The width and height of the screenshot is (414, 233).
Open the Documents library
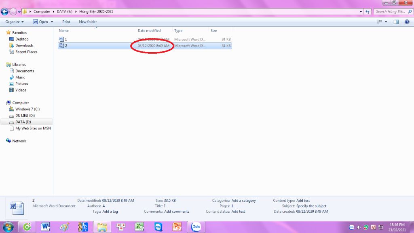(25, 71)
